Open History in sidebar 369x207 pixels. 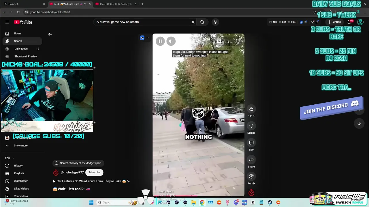click(x=22, y=166)
